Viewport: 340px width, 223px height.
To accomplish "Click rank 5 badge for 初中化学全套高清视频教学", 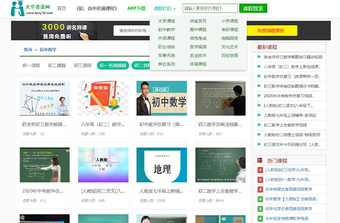I will (260, 209).
